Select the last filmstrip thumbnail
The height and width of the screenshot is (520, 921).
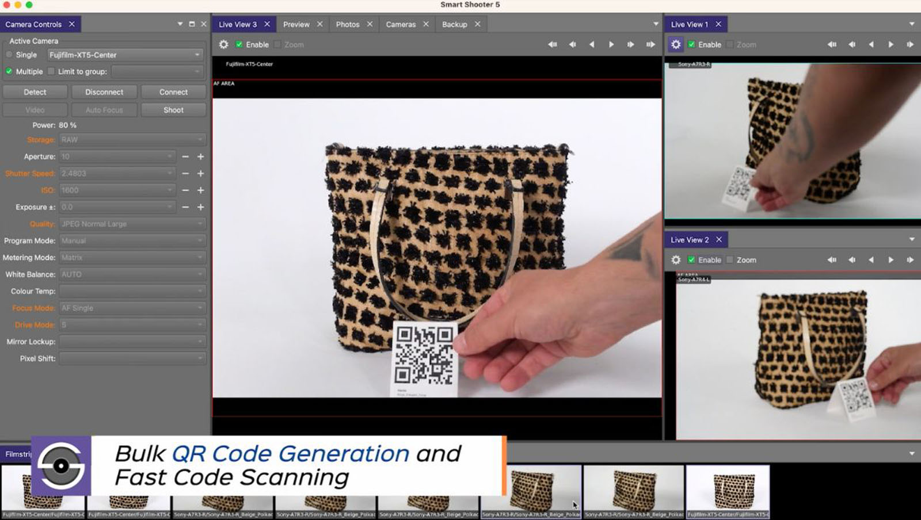[728, 489]
